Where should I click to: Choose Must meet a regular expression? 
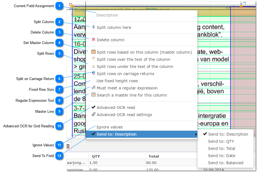141,88
